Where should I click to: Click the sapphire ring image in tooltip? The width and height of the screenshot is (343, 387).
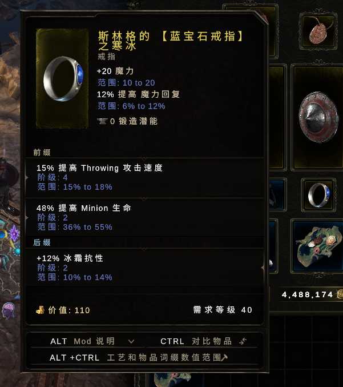pos(63,78)
